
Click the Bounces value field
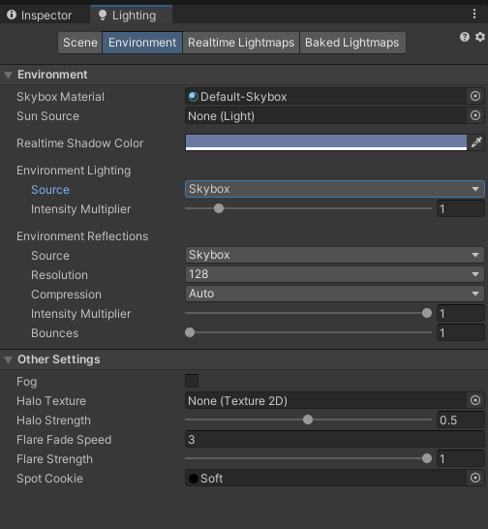(x=461, y=333)
